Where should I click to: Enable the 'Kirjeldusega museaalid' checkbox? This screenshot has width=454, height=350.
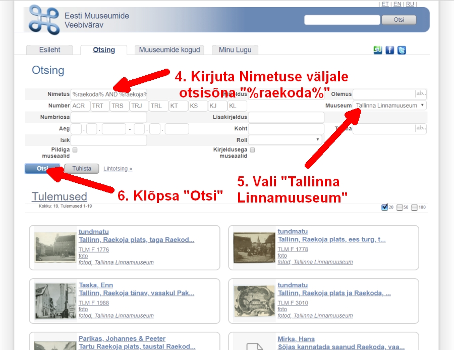[x=253, y=150]
